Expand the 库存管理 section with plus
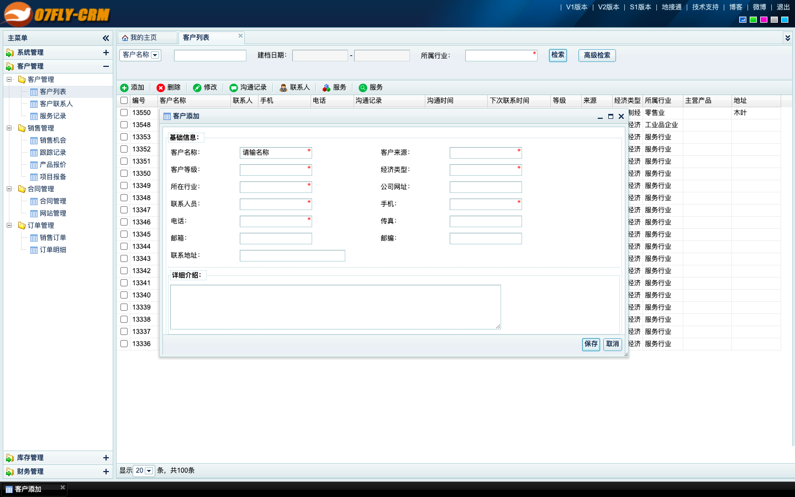 [106, 458]
